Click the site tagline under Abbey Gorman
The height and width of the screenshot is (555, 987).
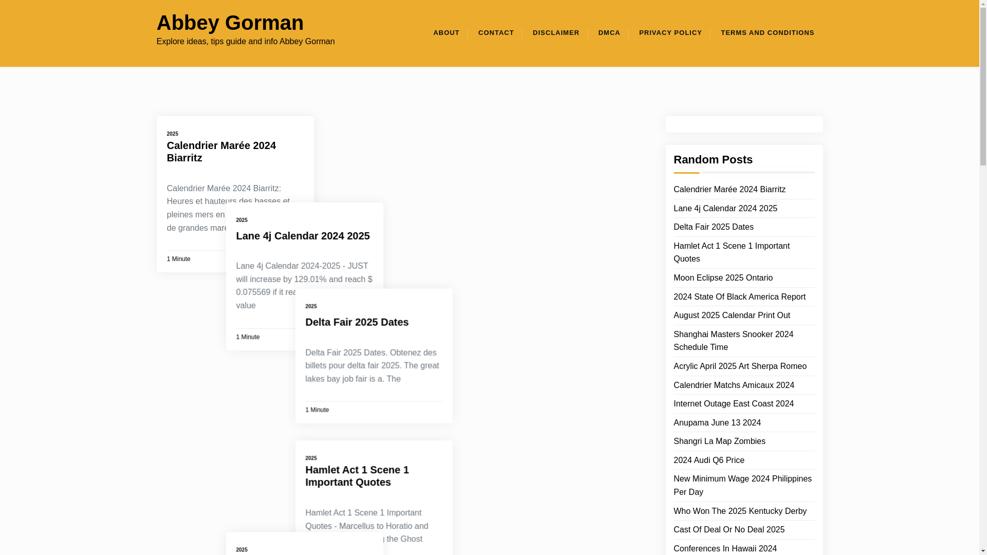pos(245,42)
